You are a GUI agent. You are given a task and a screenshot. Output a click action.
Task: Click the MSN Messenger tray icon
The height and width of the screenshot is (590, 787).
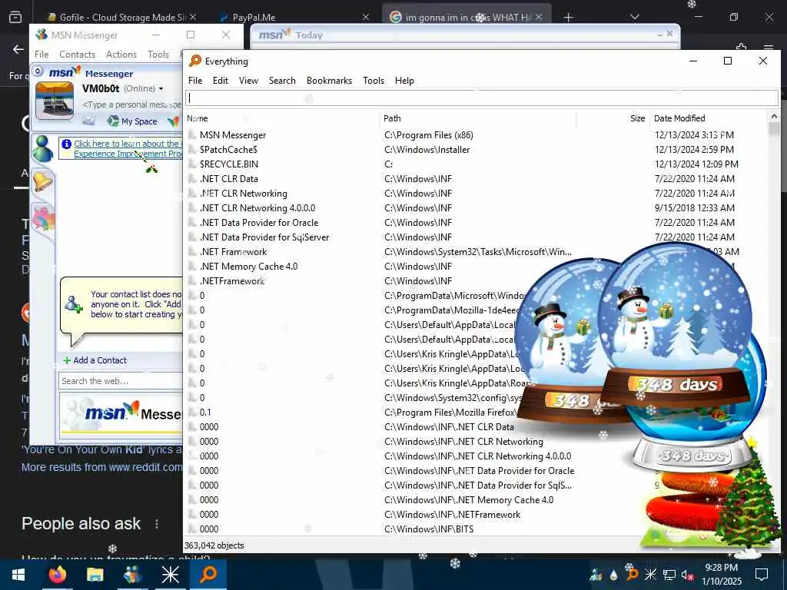[x=596, y=575]
